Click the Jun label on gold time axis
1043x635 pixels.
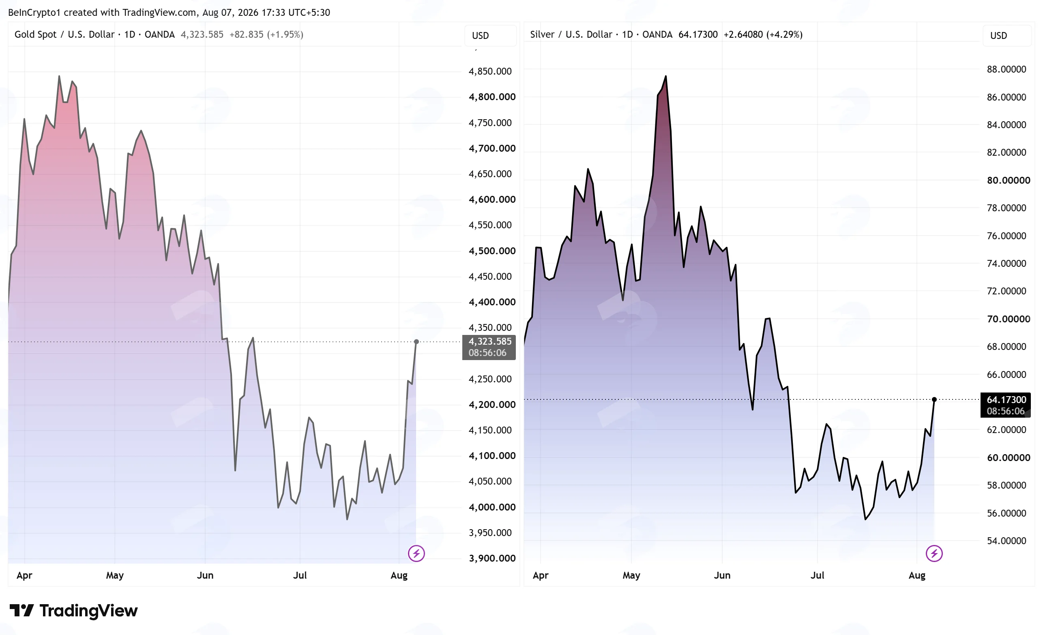(x=205, y=575)
